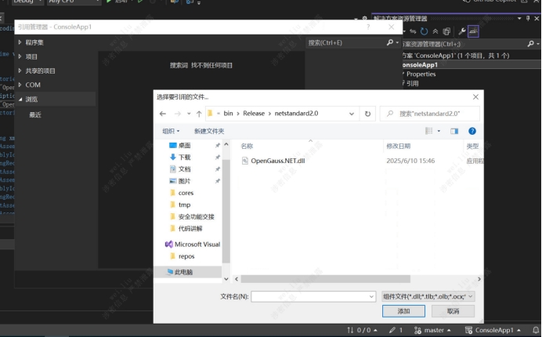Viewport: 542px width, 337px height.
Task: Expand the COM category
Action: 20,85
